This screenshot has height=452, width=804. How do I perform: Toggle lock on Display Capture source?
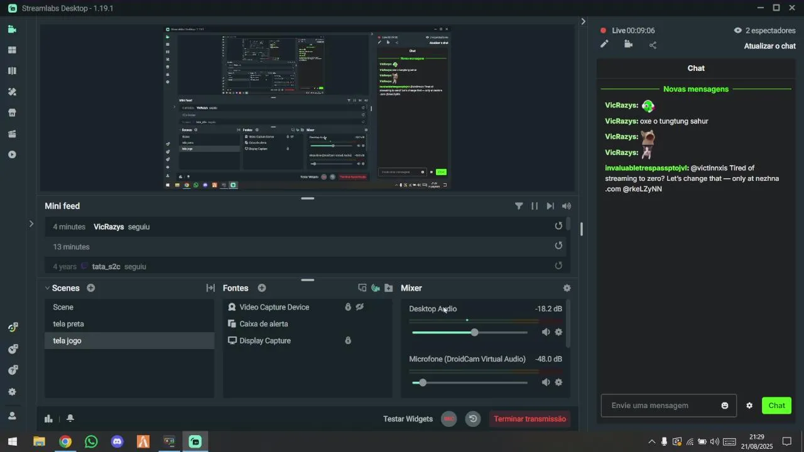tap(348, 340)
